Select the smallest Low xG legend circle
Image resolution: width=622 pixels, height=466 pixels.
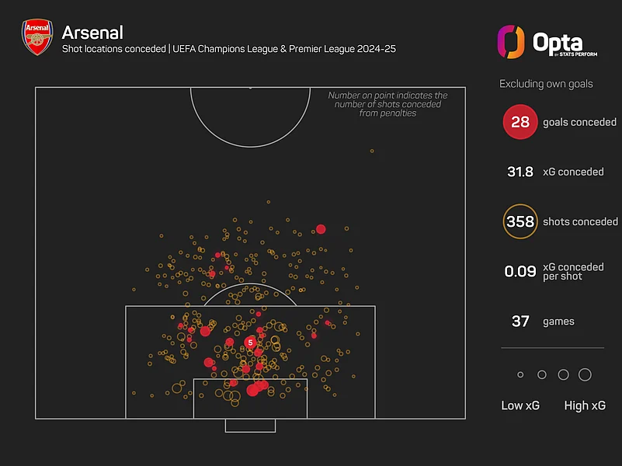(520, 375)
